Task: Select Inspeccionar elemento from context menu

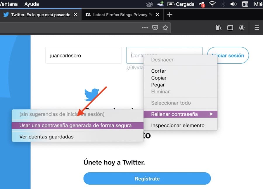Action: point(178,126)
